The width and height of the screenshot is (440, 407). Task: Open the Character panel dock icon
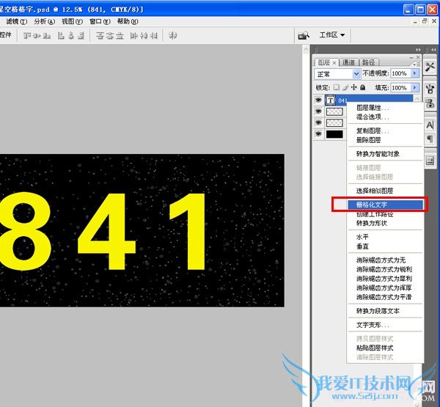(x=430, y=125)
